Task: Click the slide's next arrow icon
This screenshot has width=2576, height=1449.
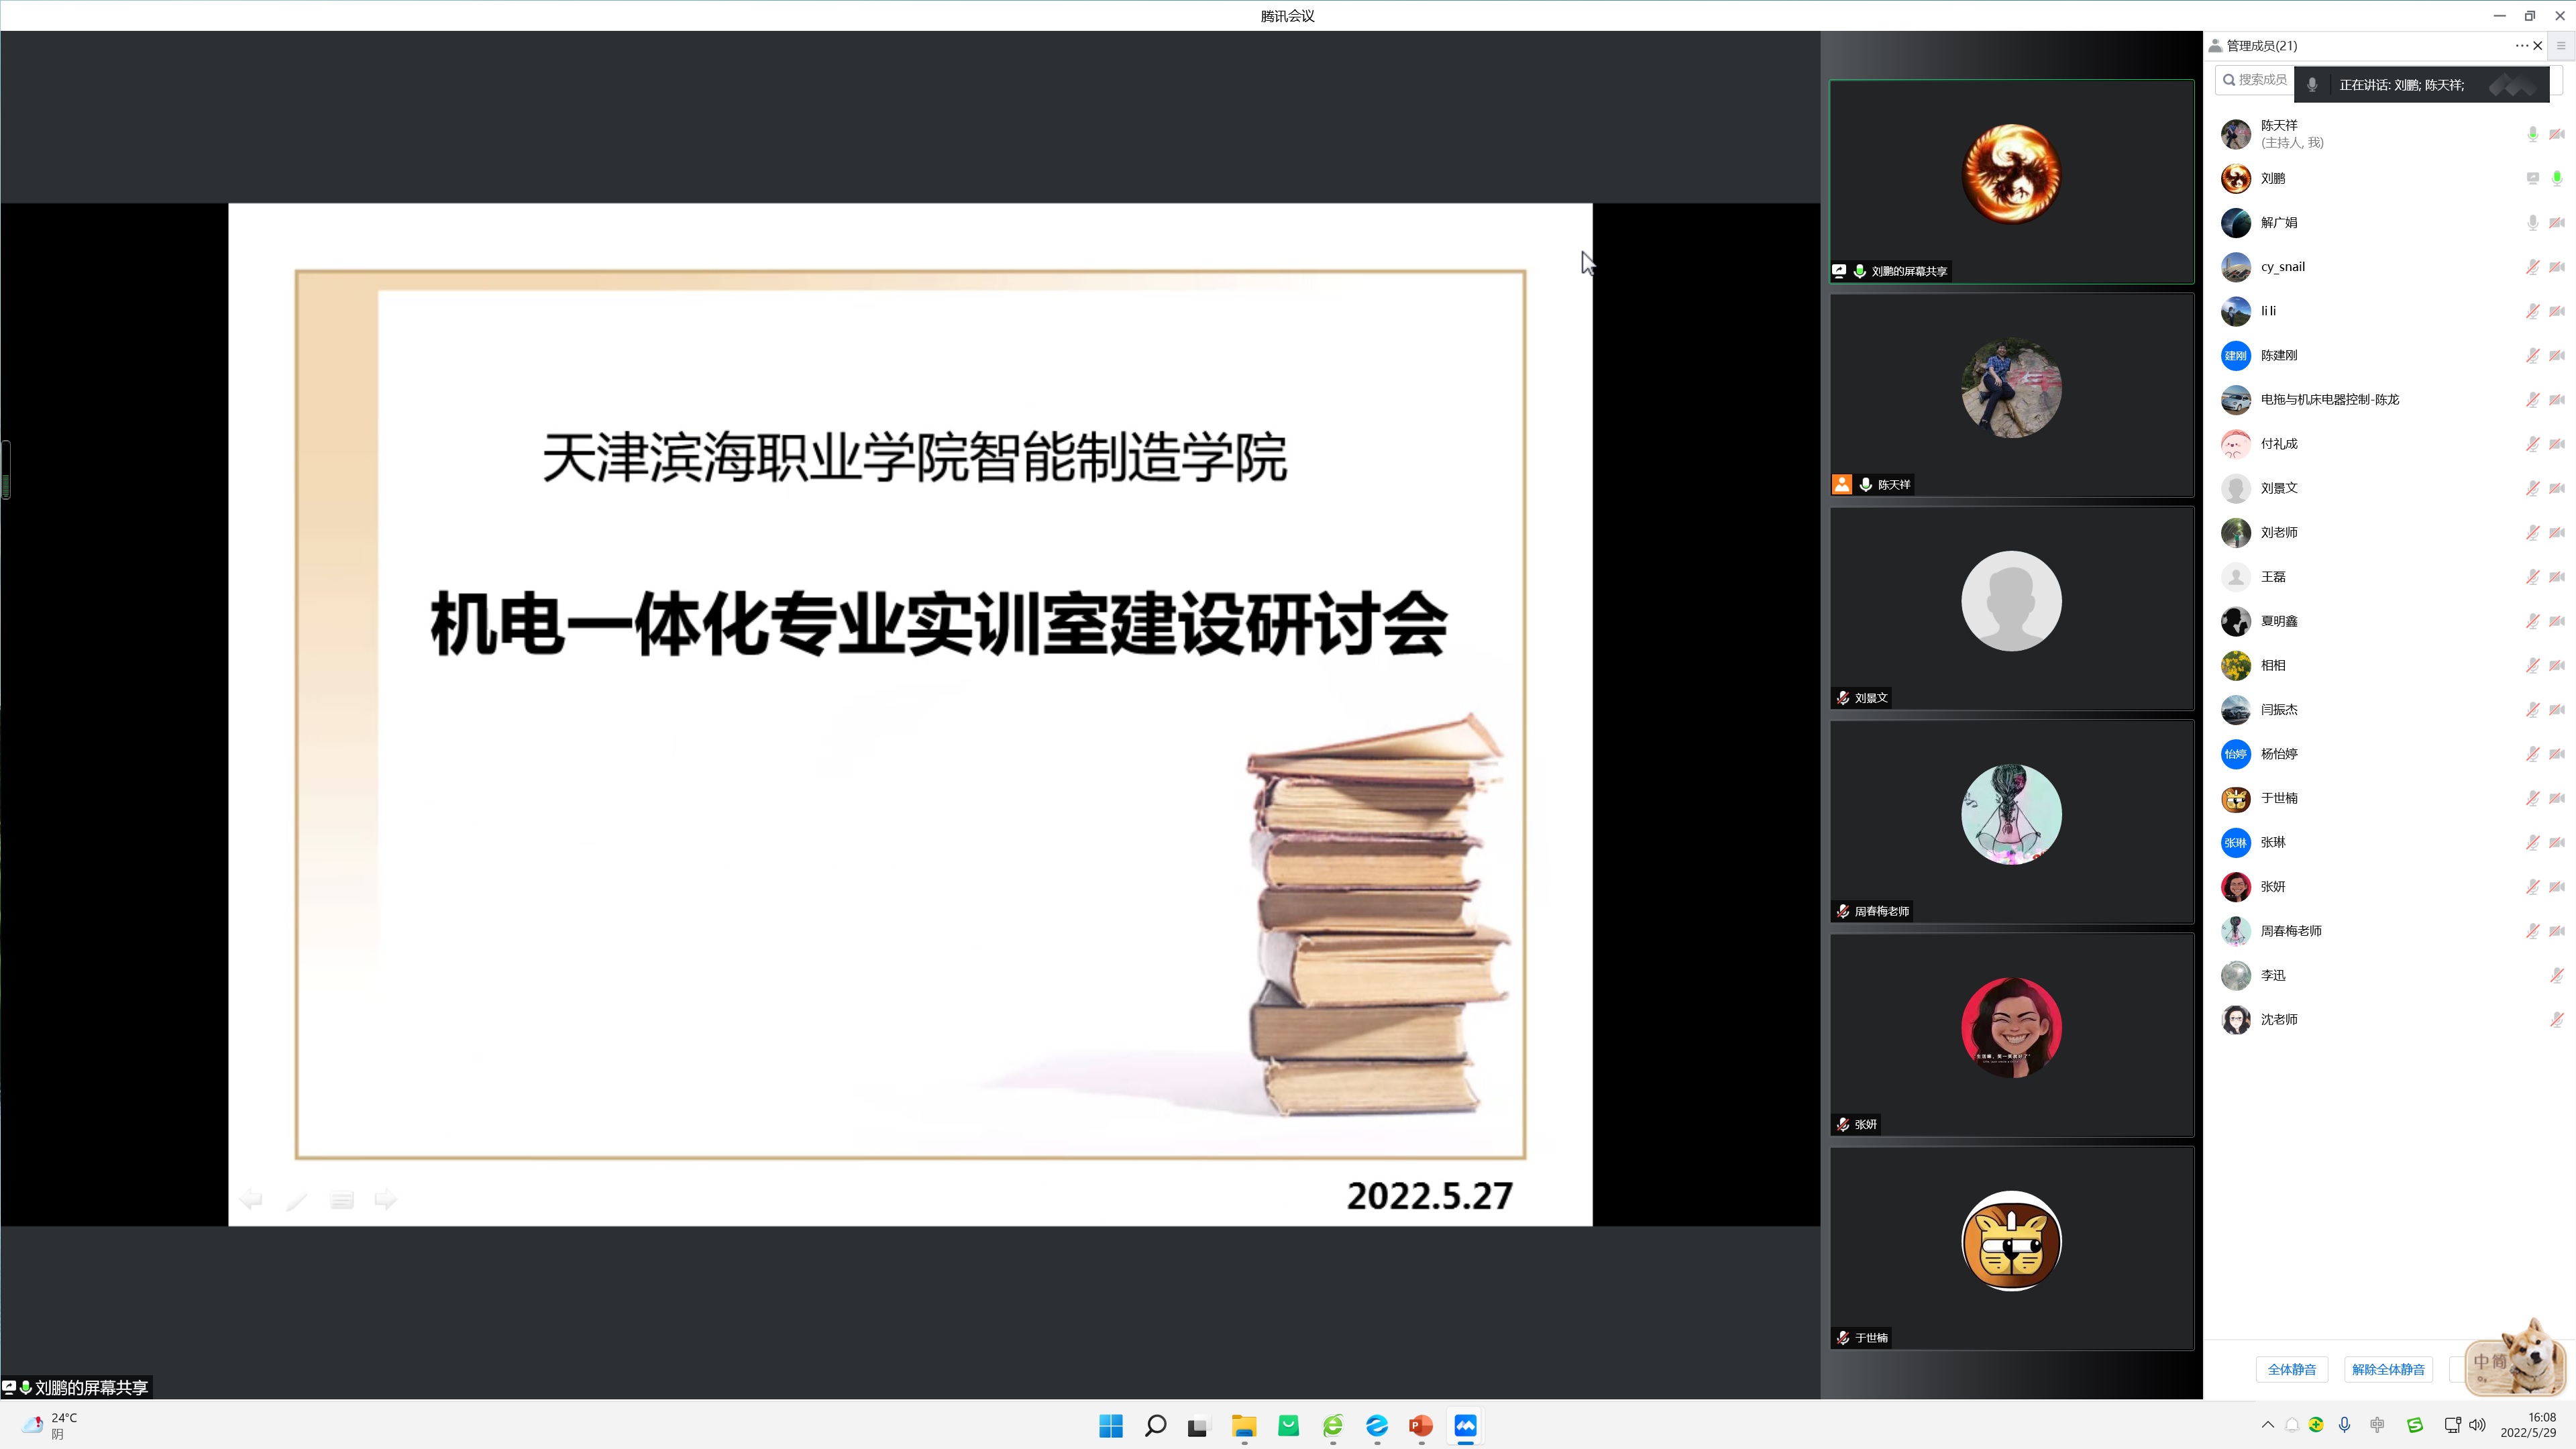Action: 385,1199
